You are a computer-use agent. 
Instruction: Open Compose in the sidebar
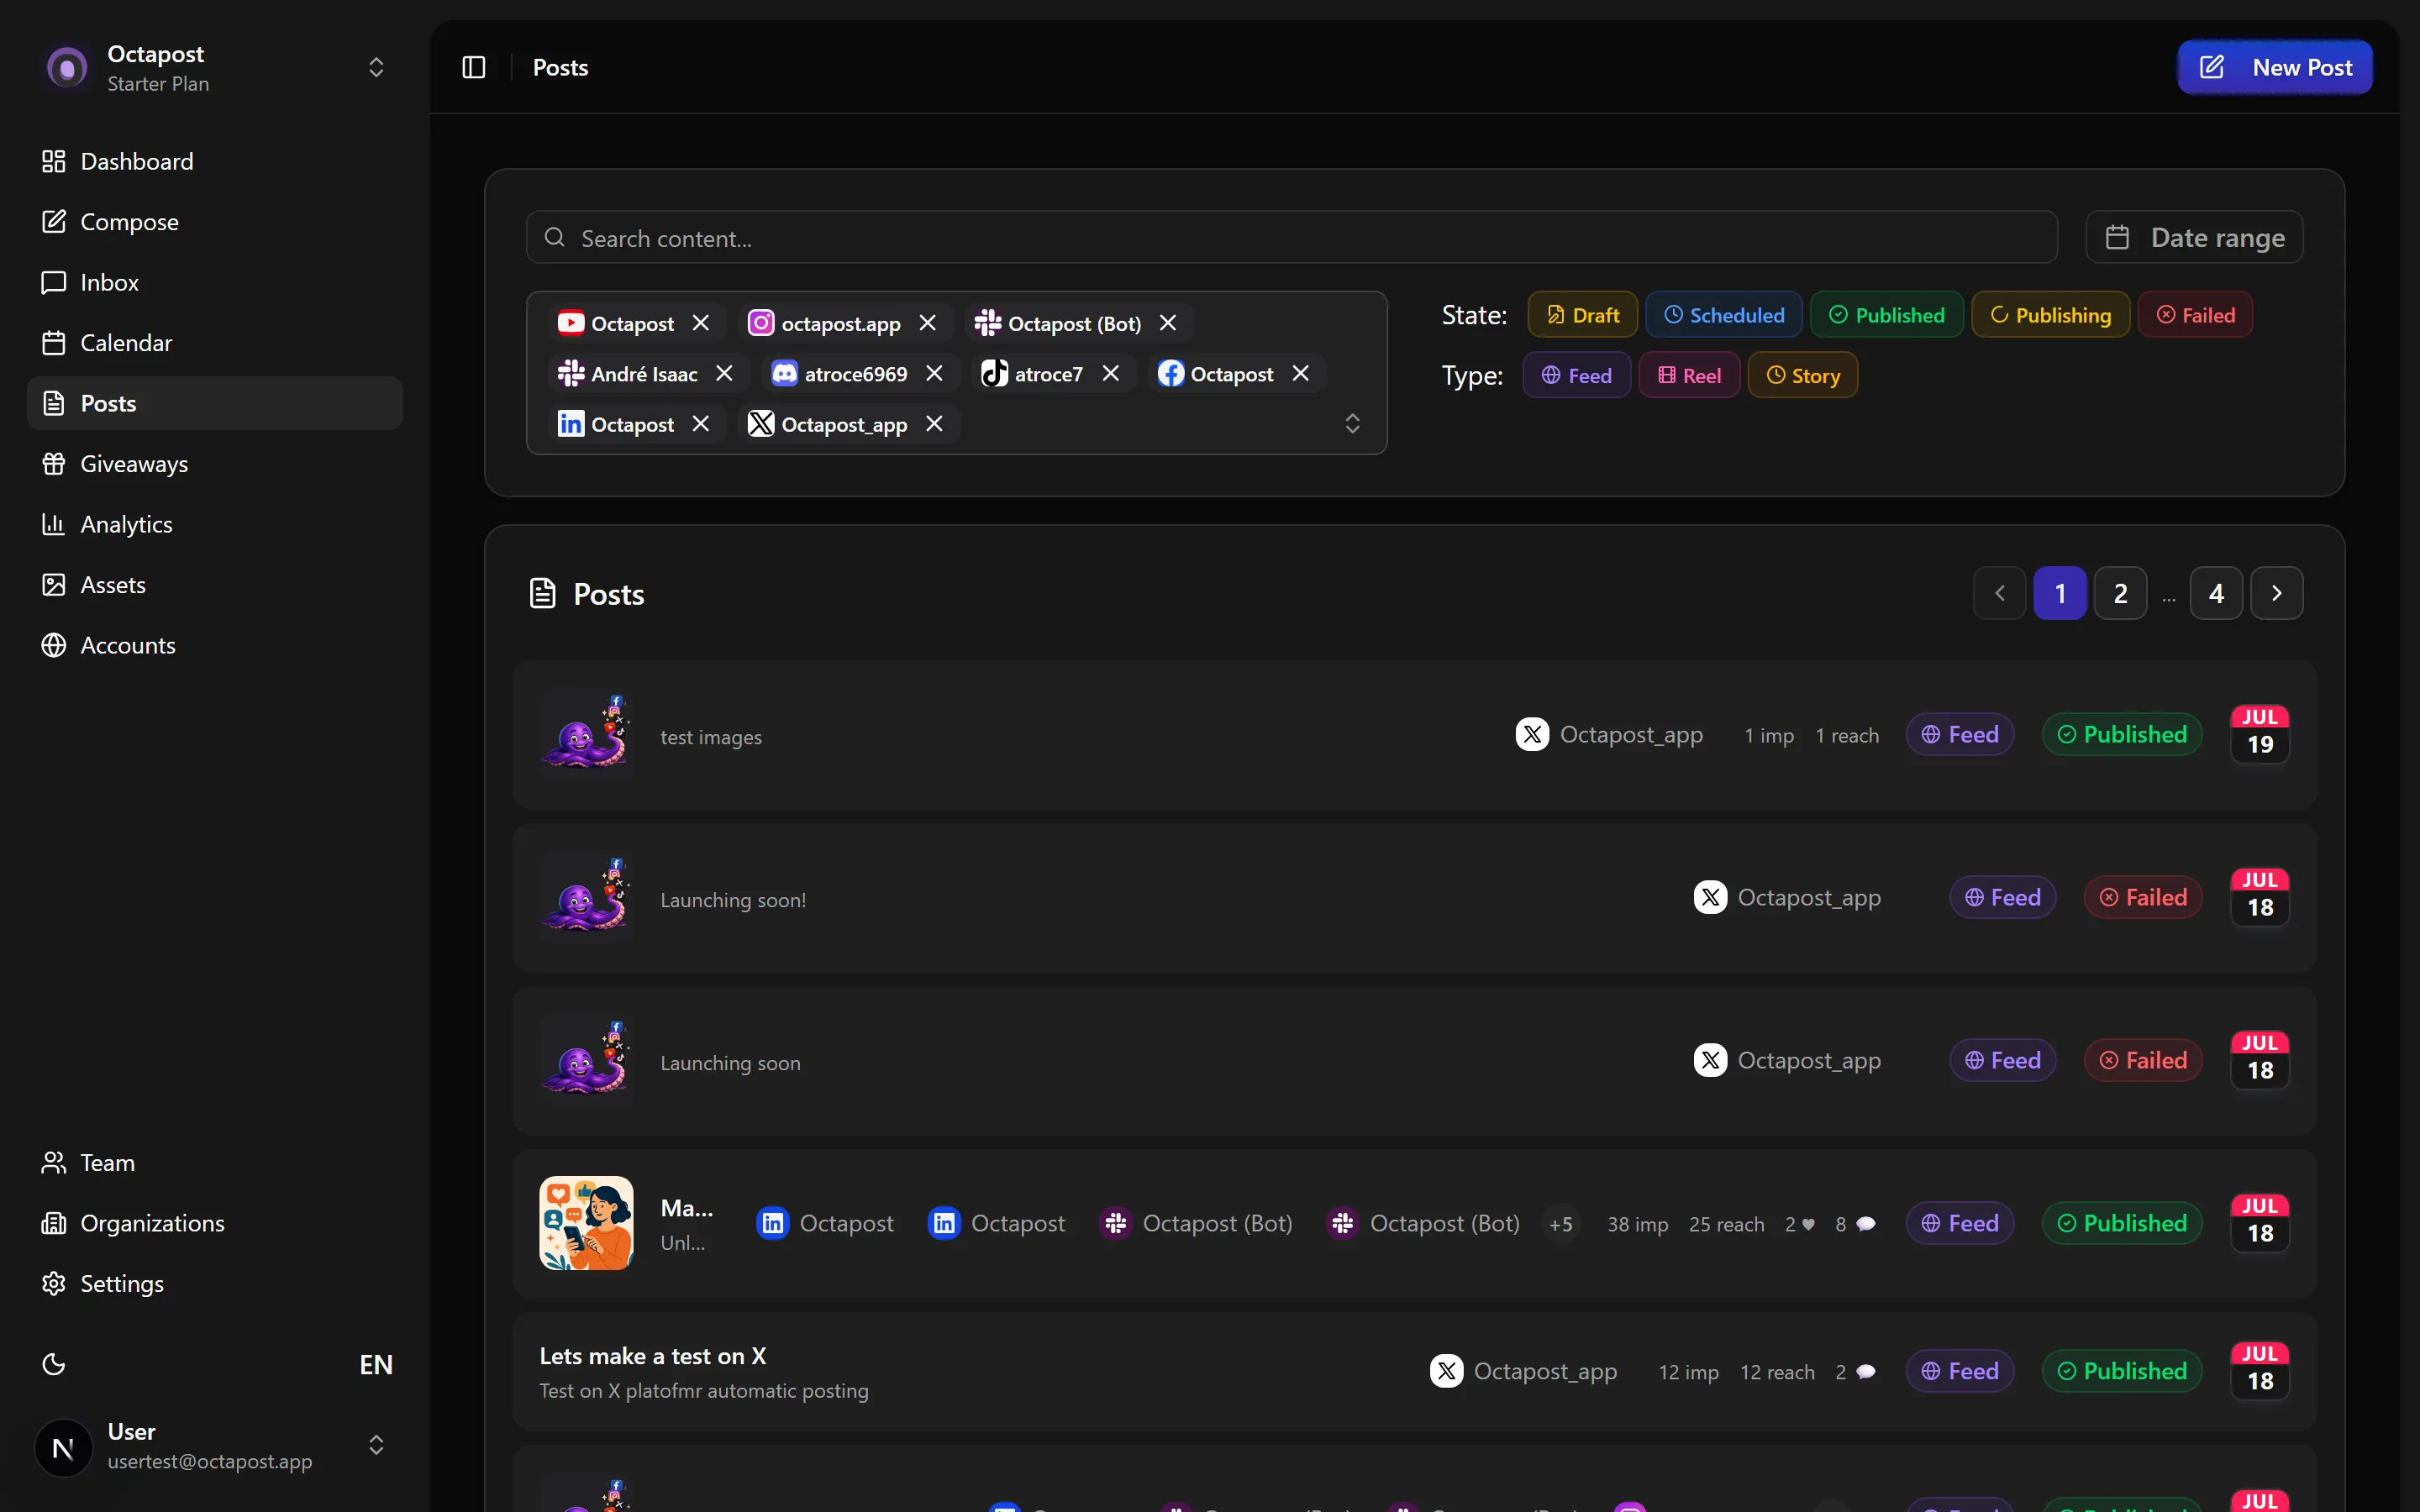(215, 222)
